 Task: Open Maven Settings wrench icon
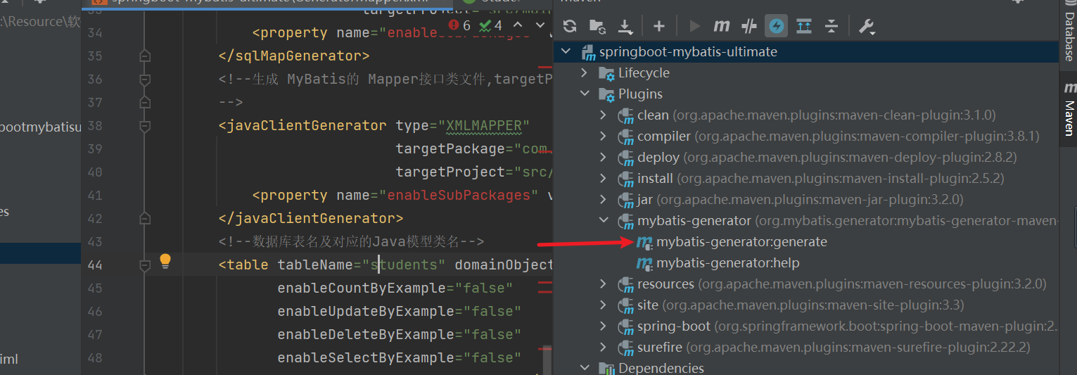(867, 26)
